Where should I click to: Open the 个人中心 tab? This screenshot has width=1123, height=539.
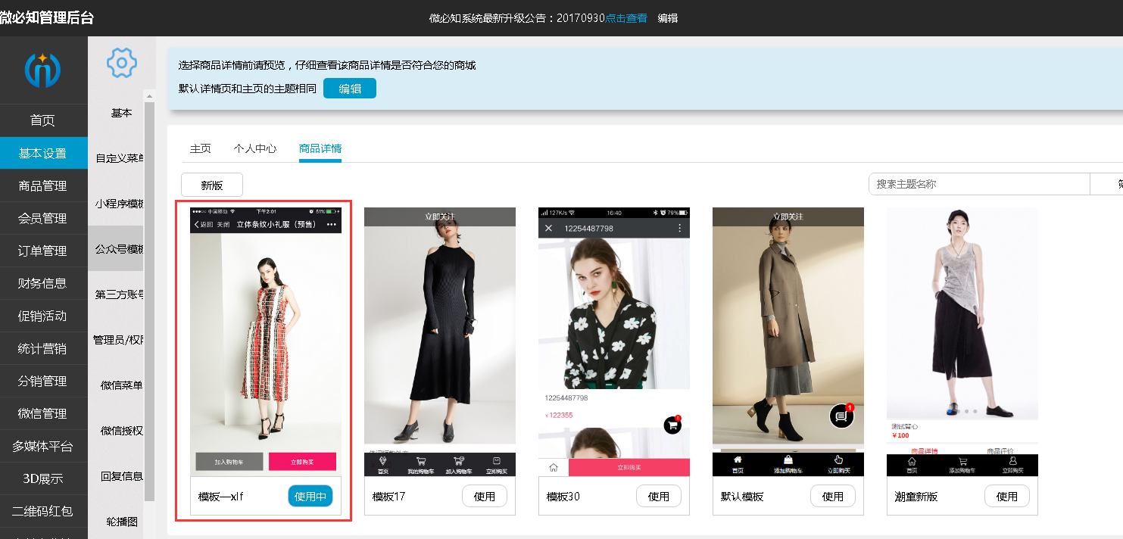(255, 148)
